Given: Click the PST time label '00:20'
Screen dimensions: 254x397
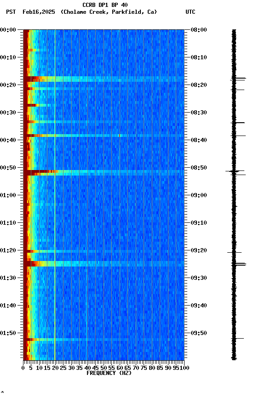Looking at the screenshot, I should pyautogui.click(x=8, y=85).
